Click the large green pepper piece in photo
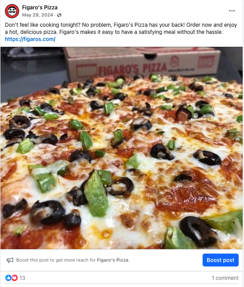The image size is (244, 287). tap(95, 194)
